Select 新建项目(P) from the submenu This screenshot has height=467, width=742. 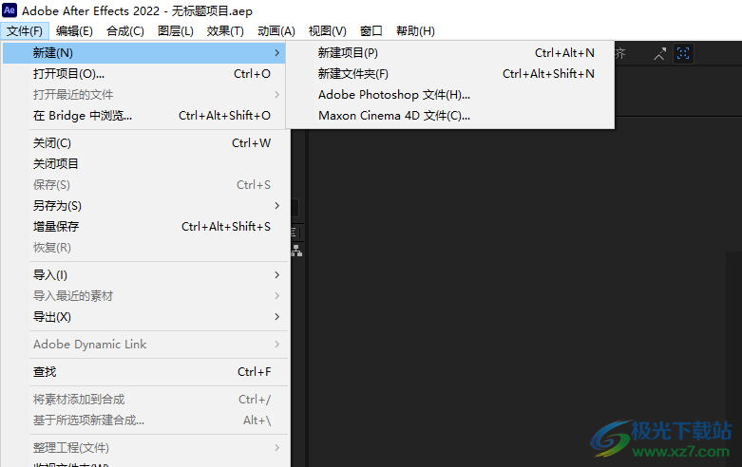[x=449, y=53]
